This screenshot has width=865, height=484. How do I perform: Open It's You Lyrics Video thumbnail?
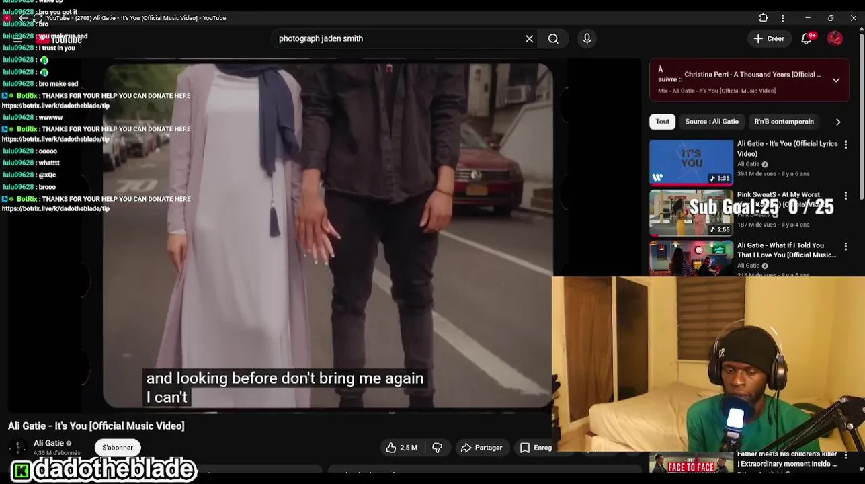pos(691,162)
